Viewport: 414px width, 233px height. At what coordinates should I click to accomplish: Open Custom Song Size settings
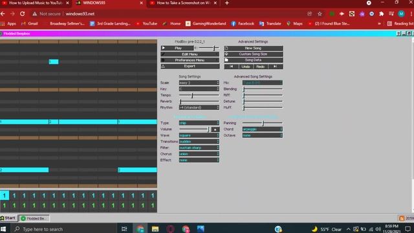253,54
